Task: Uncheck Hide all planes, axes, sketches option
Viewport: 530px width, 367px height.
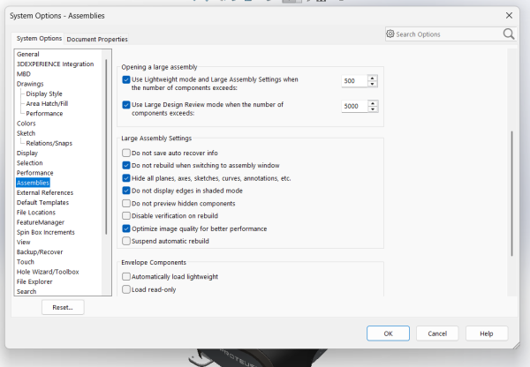Action: 126,178
